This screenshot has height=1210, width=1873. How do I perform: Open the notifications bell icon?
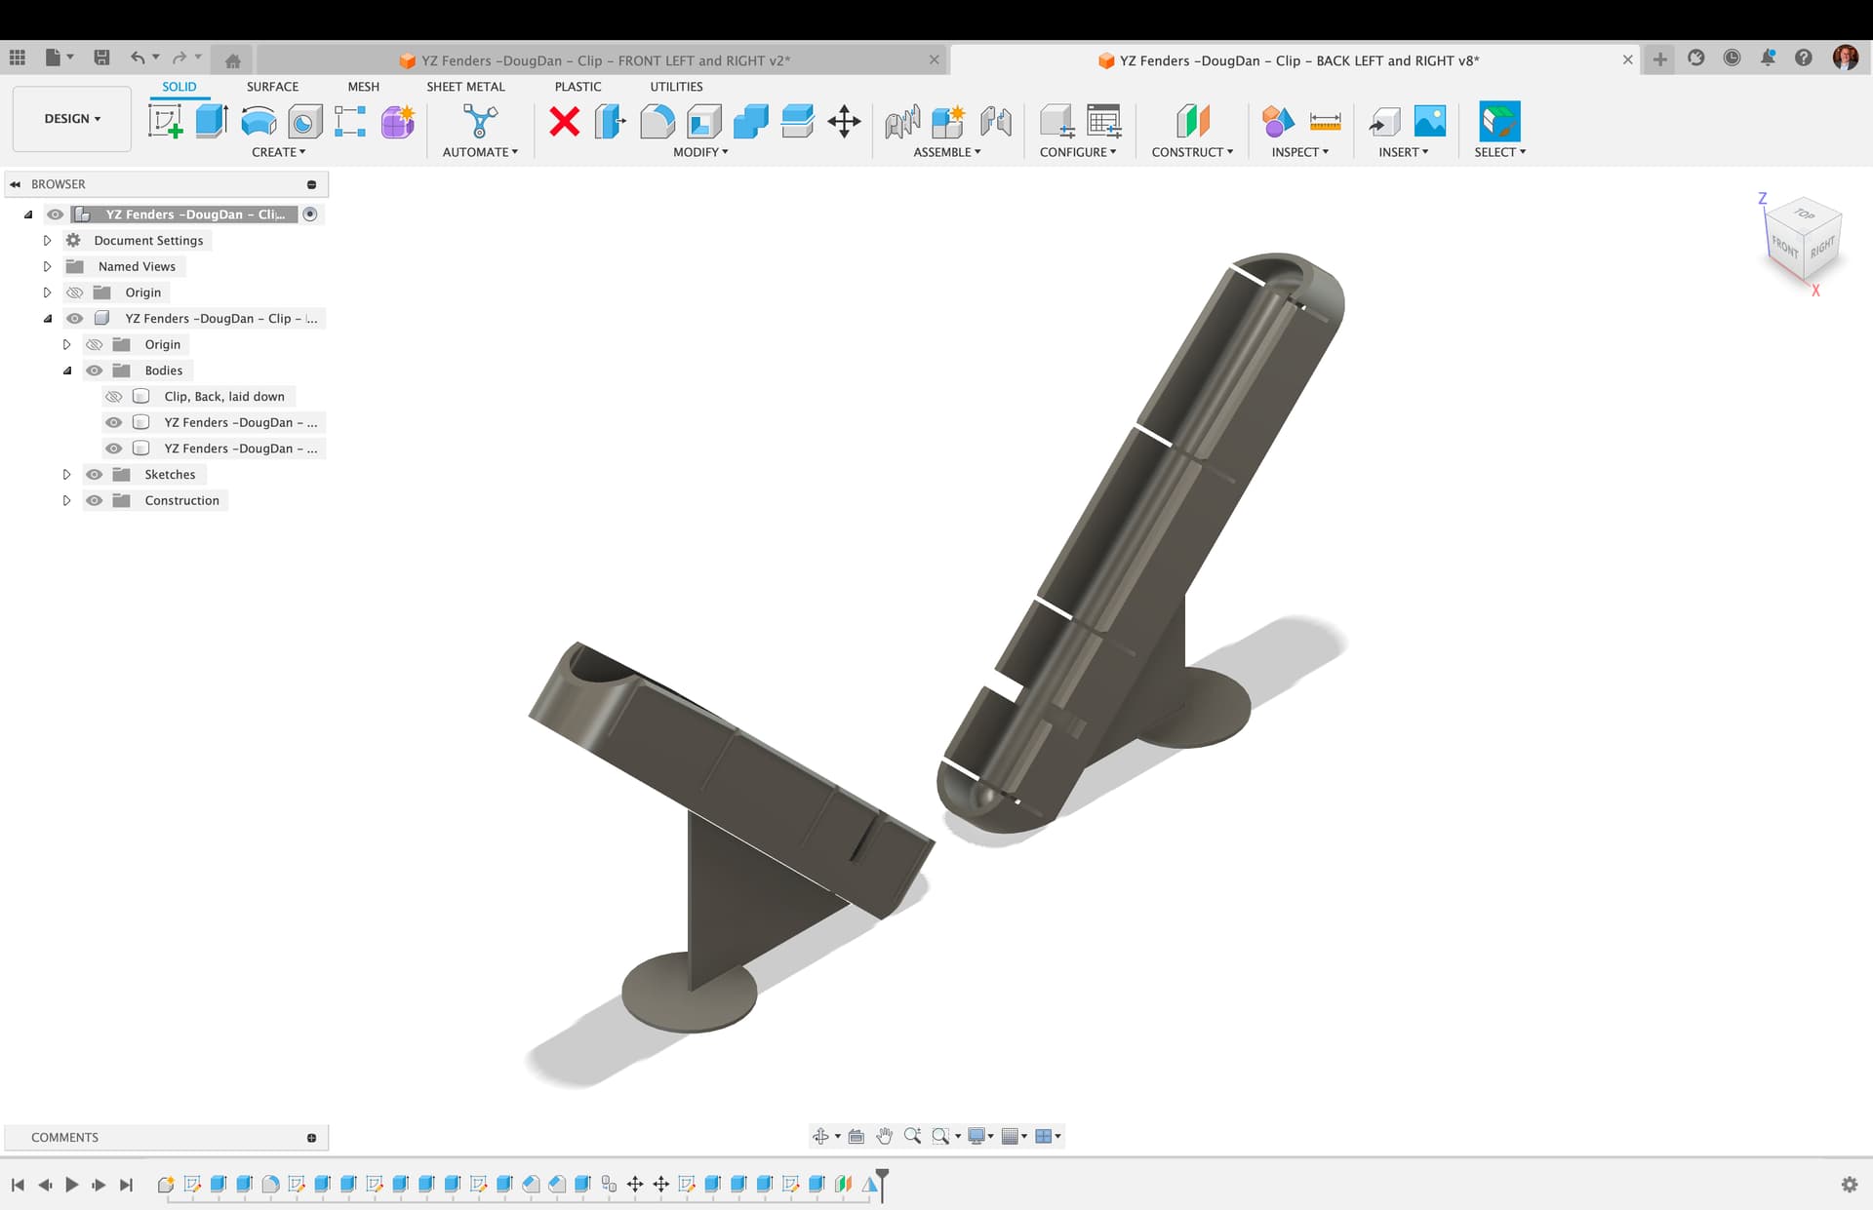[x=1768, y=58]
